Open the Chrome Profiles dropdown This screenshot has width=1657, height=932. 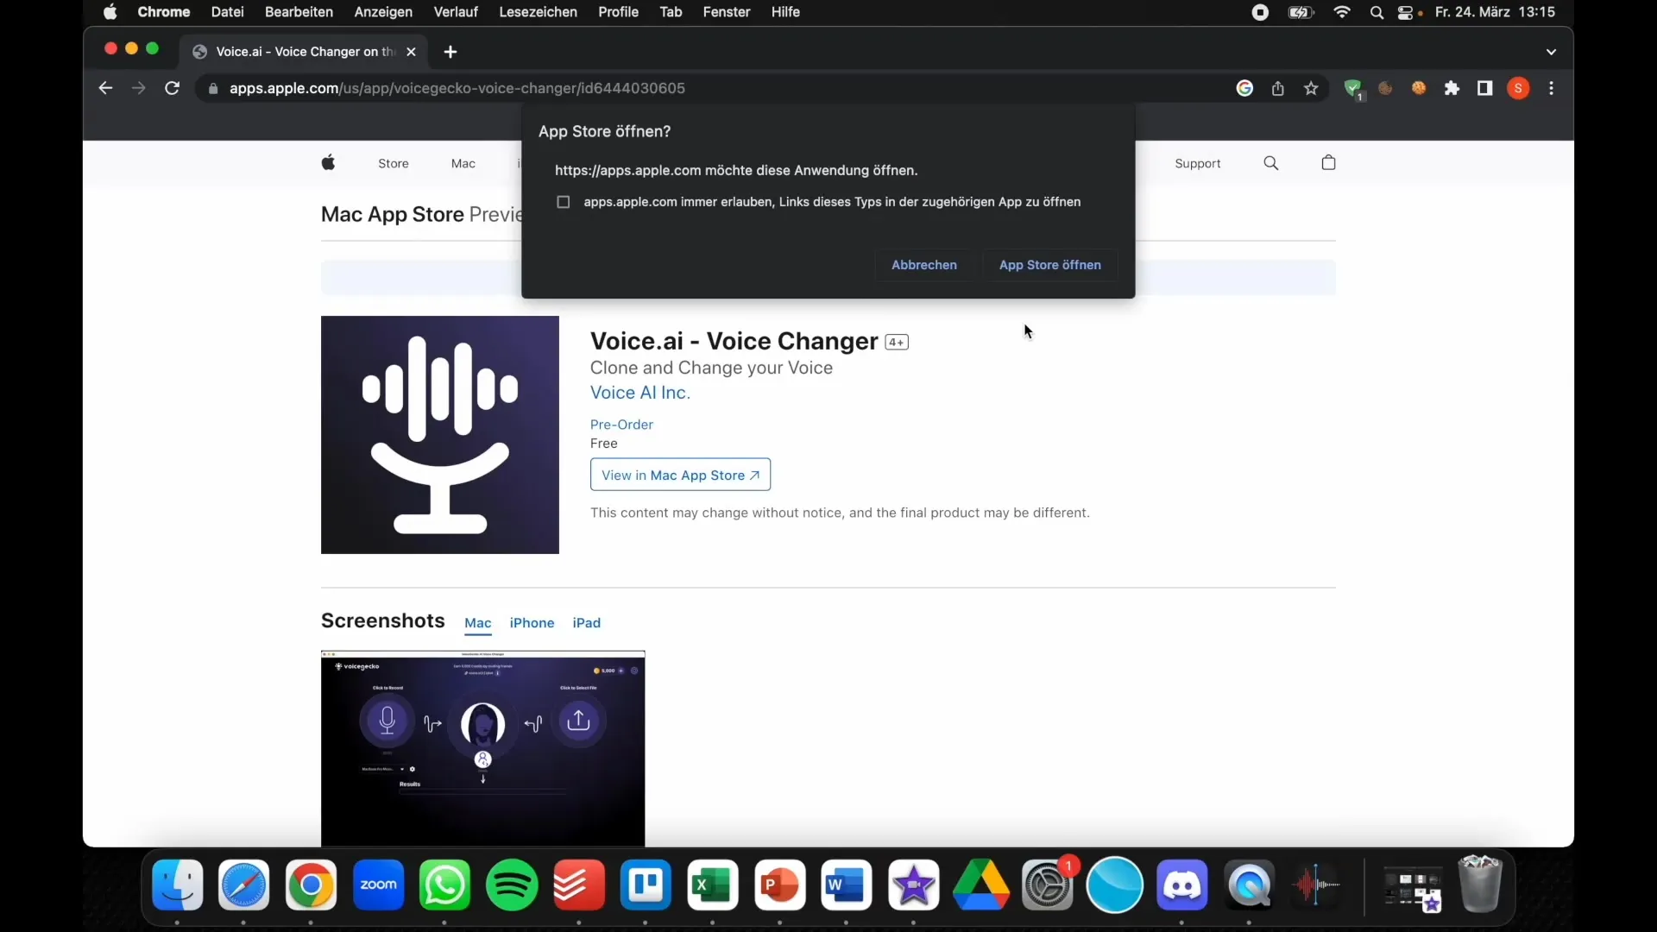(x=1519, y=88)
